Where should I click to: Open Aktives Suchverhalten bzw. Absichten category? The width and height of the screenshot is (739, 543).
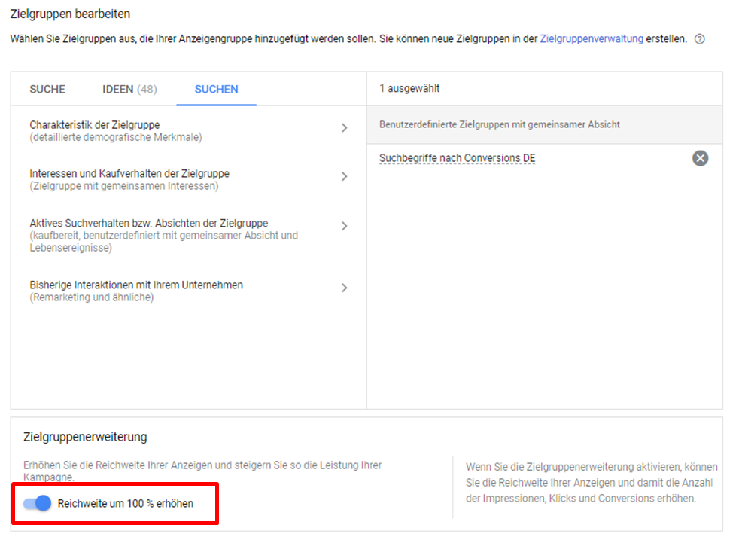[149, 224]
